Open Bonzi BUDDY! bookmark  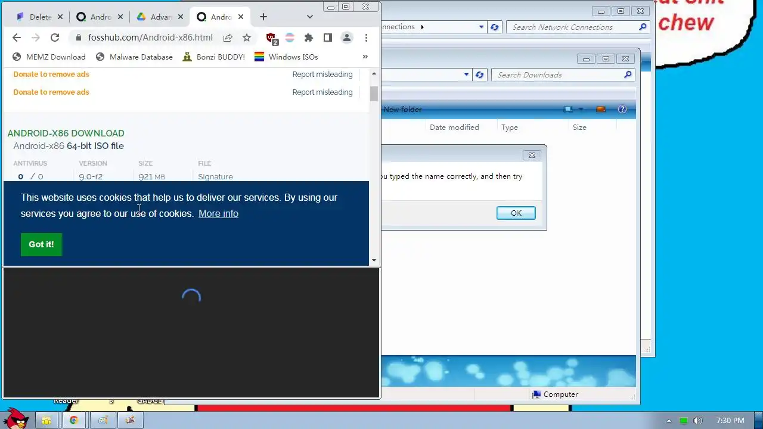tap(213, 57)
